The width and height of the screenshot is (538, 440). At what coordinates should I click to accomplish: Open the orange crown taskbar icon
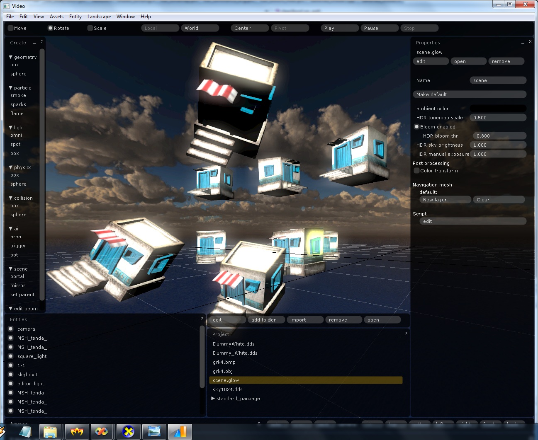[x=76, y=432]
